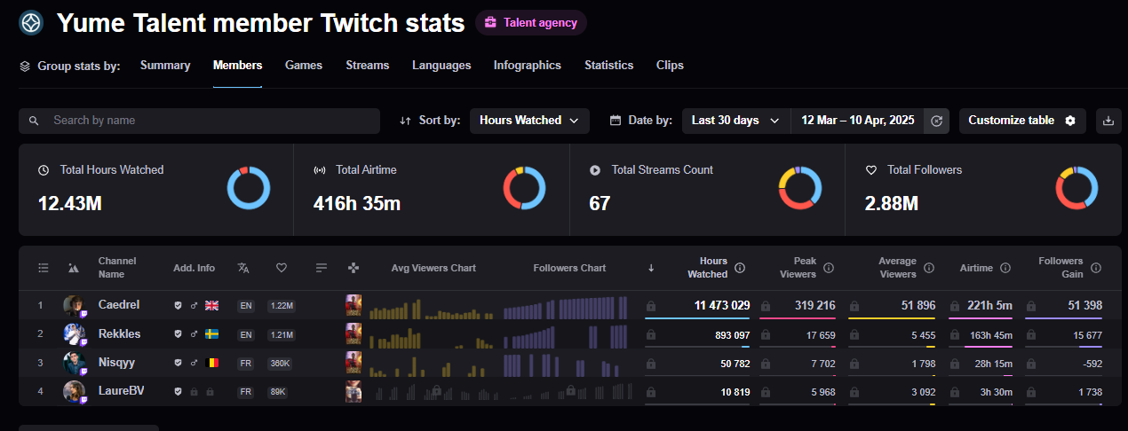The image size is (1128, 431).
Task: Click the Total Streams Count donut chart
Action: [x=800, y=188]
